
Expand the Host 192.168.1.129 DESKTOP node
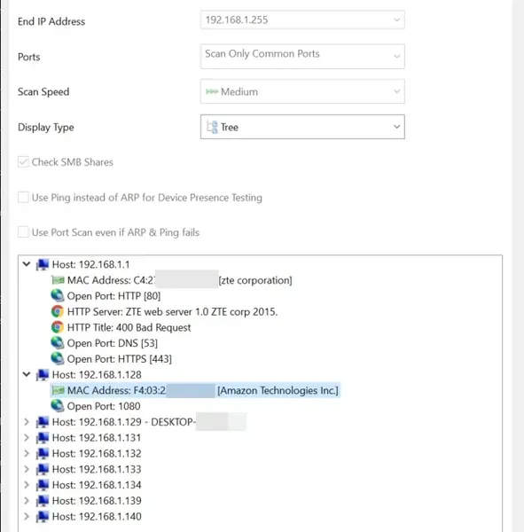point(27,422)
